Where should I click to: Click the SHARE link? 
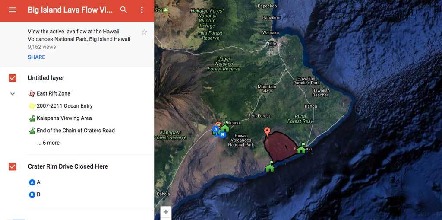coord(36,57)
